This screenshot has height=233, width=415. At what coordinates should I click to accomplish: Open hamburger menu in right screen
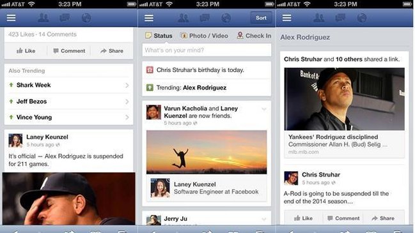tap(287, 18)
